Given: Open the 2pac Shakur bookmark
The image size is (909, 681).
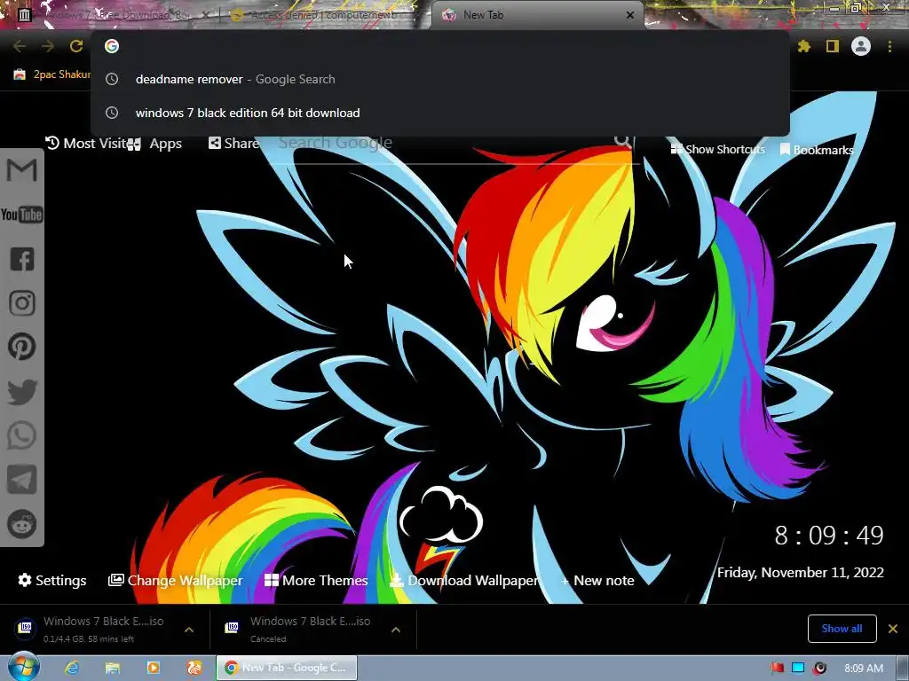Looking at the screenshot, I should (52, 74).
